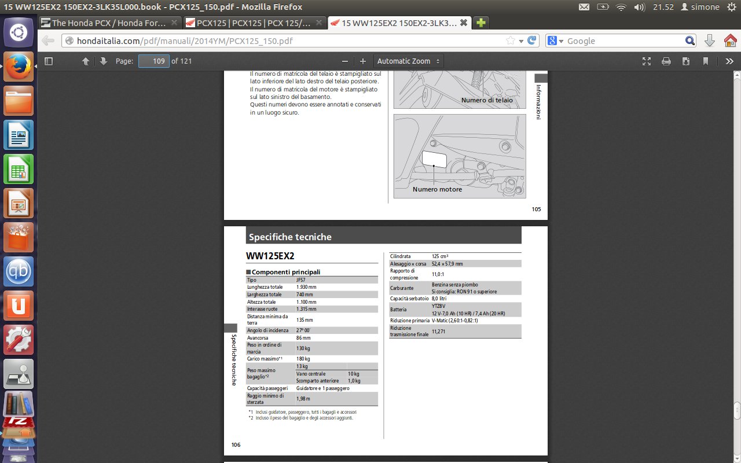Click the Numero motore diagram

[x=460, y=156]
